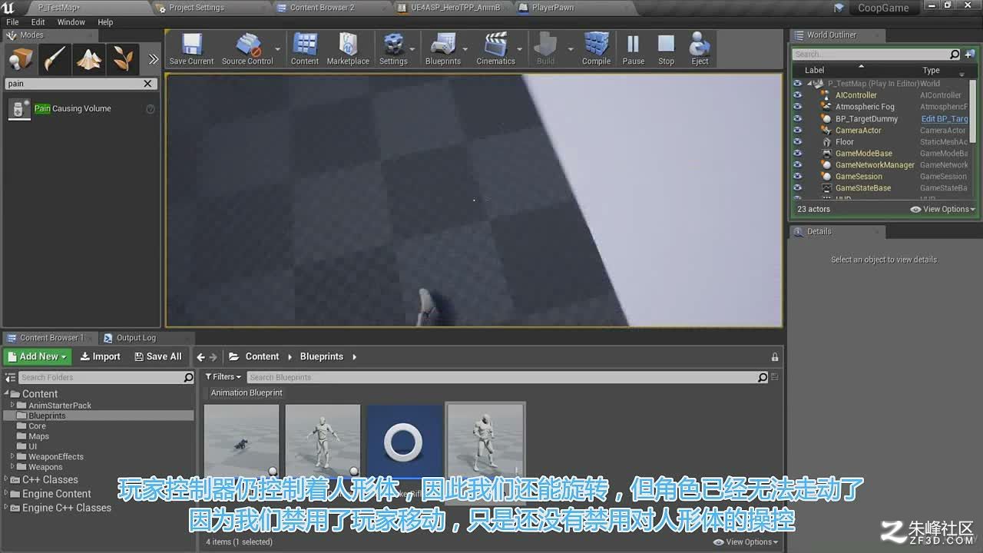
Task: Eject from the player controller
Action: (700, 48)
